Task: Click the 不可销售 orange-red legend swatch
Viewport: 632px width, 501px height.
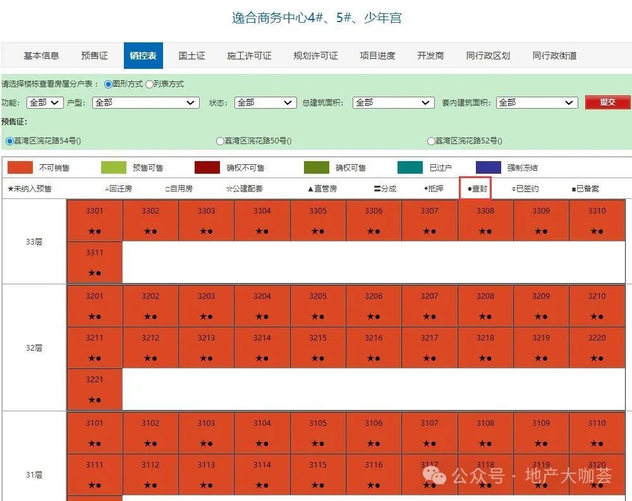Action: click(x=20, y=167)
